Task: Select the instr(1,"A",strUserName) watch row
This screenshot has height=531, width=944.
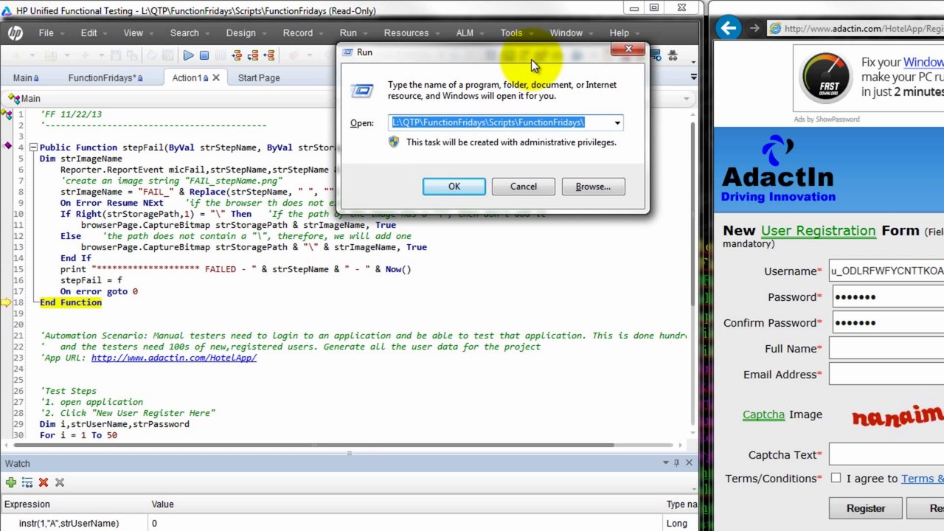Action: pyautogui.click(x=347, y=523)
